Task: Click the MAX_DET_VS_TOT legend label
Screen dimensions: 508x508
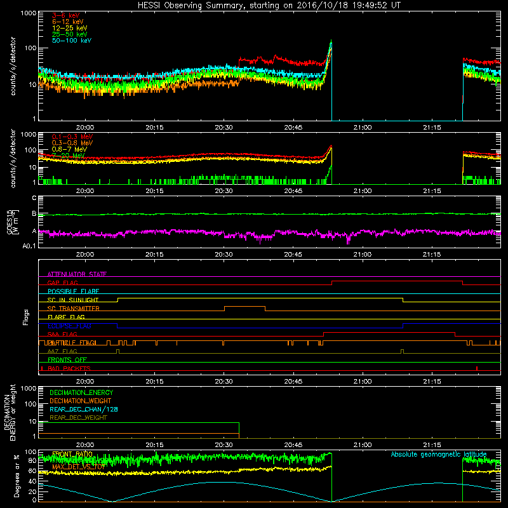Action: [79, 467]
